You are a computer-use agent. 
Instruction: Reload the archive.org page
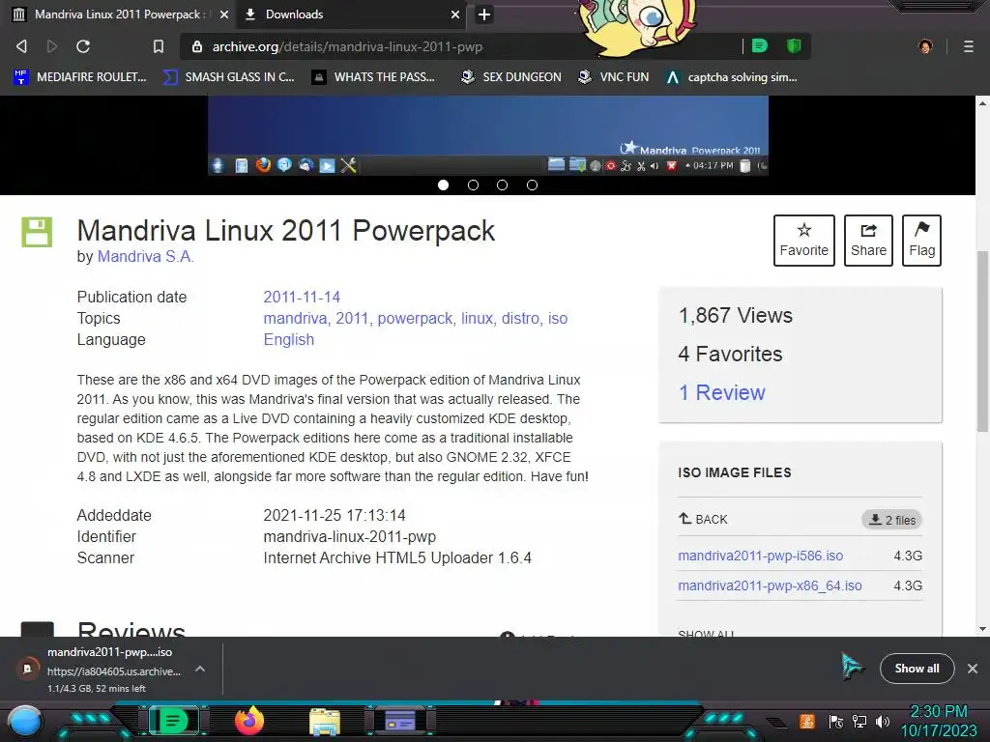click(x=83, y=46)
